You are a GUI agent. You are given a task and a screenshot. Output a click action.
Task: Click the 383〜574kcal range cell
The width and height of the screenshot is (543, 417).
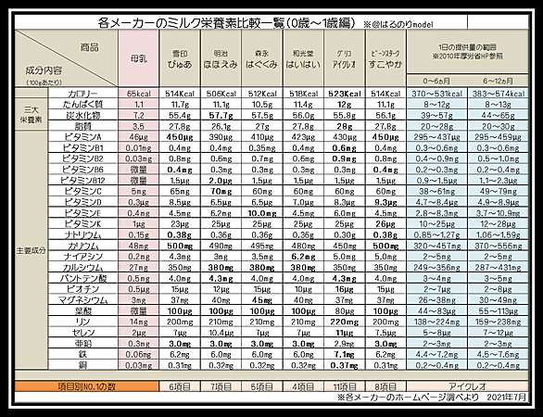[498, 94]
